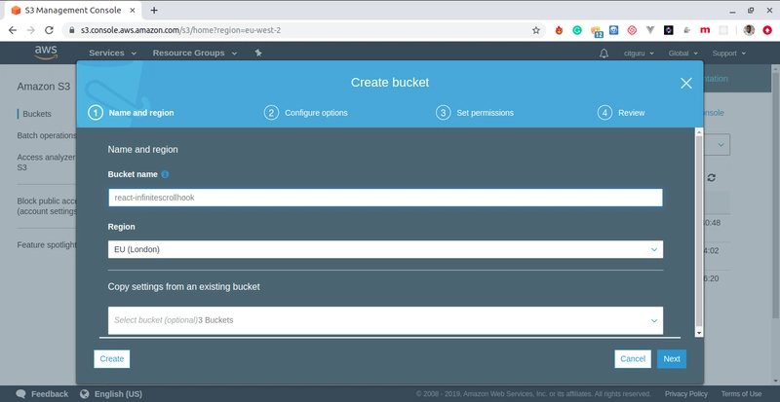Open the partly hidden dropdown behind the dialog
Image resolution: width=780 pixels, height=402 pixels.
[x=717, y=145]
